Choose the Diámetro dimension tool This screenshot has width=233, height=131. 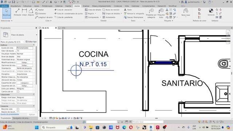(41, 13)
